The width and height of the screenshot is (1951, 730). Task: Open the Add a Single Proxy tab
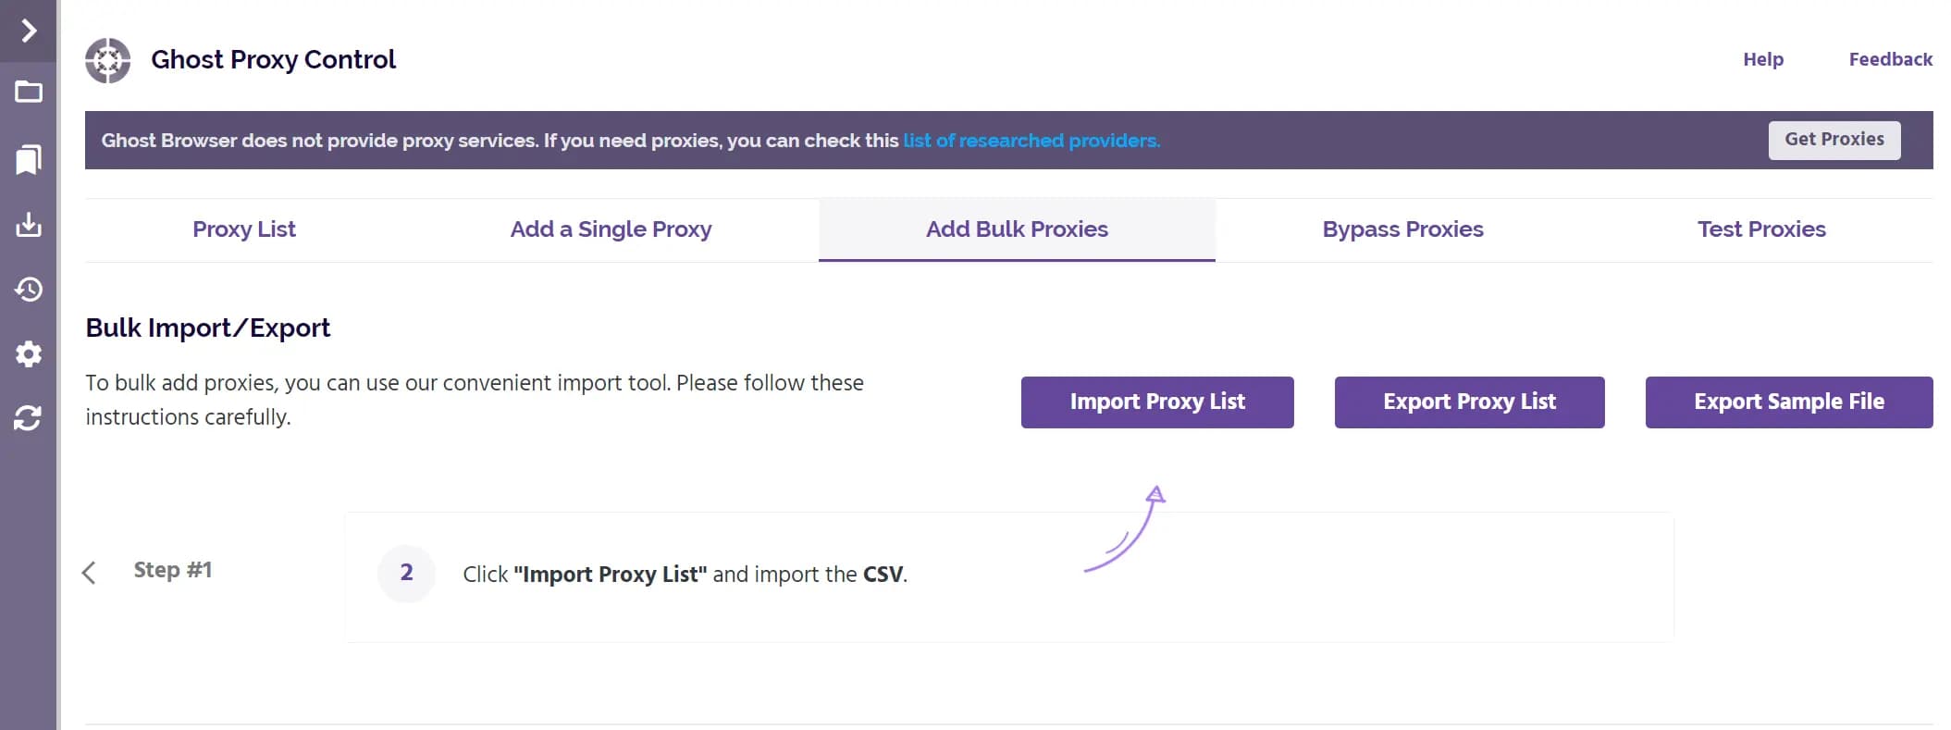coord(611,229)
